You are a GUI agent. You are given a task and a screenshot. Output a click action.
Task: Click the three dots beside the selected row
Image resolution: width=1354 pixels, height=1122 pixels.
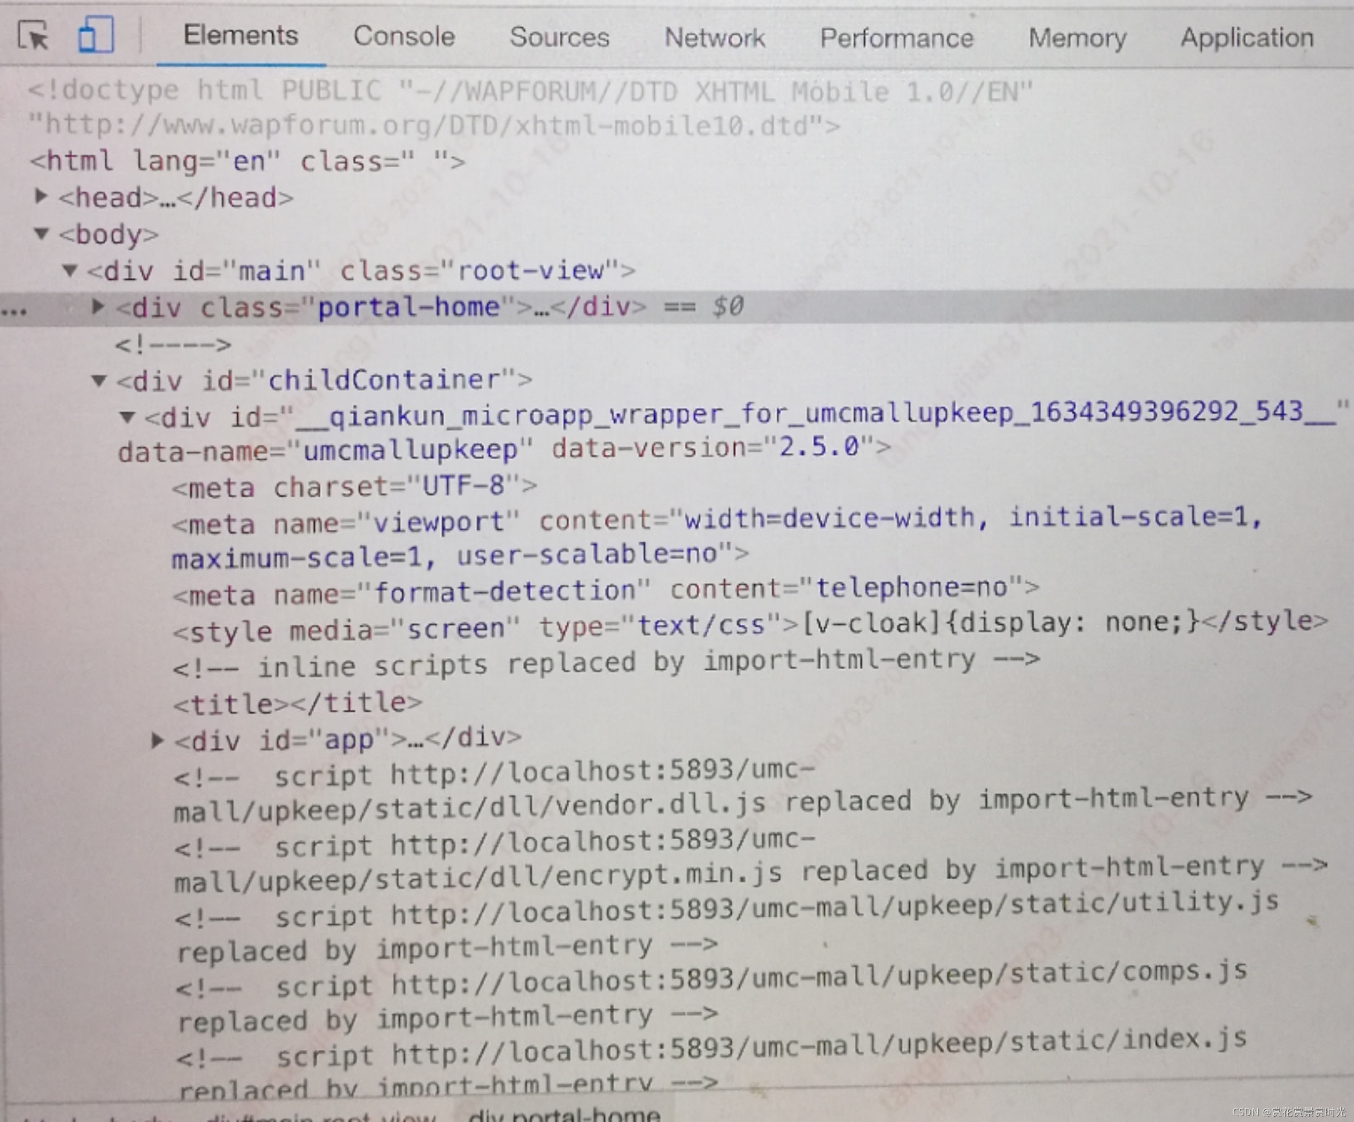click(14, 312)
